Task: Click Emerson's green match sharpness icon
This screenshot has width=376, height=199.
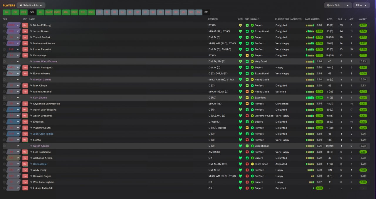Action: pyautogui.click(x=247, y=122)
